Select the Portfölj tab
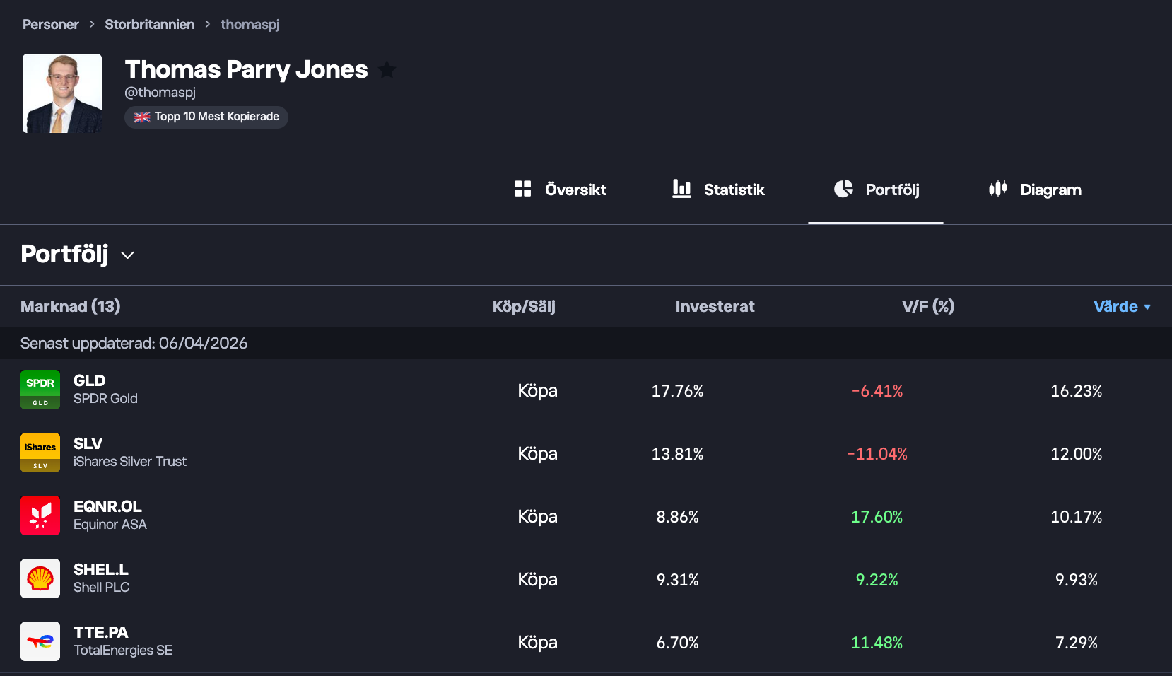The height and width of the screenshot is (676, 1172). [x=877, y=190]
